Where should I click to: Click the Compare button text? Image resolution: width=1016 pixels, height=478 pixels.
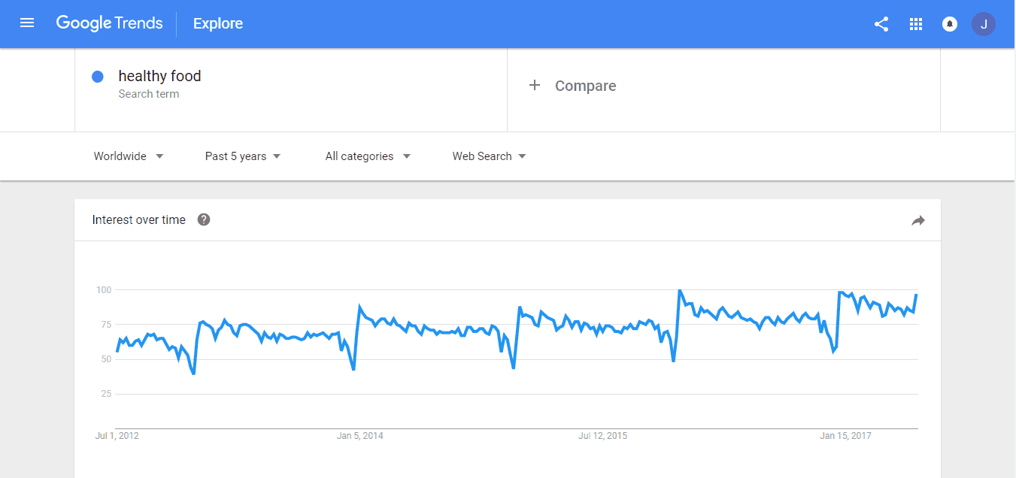point(585,86)
